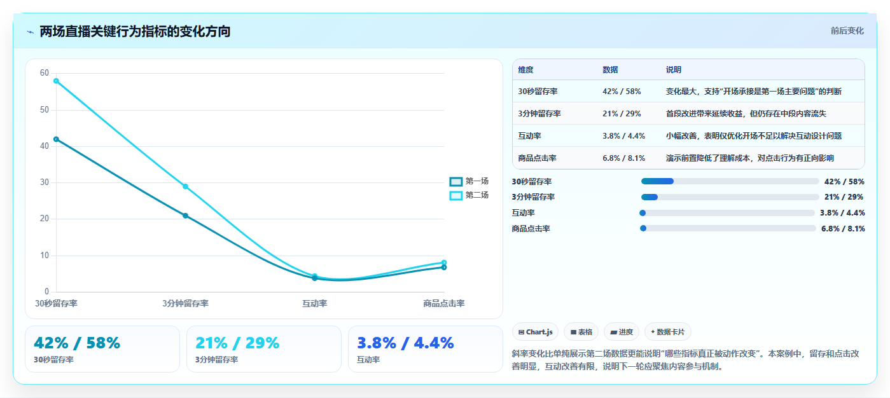
Task: Click the 第二场 data point at 商品点击率
Action: [x=444, y=263]
